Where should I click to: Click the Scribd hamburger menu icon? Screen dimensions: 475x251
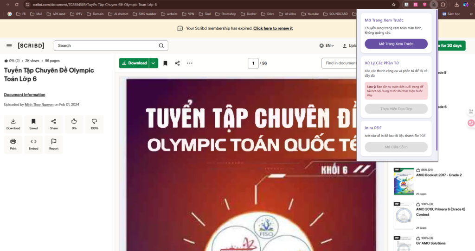tap(9, 45)
